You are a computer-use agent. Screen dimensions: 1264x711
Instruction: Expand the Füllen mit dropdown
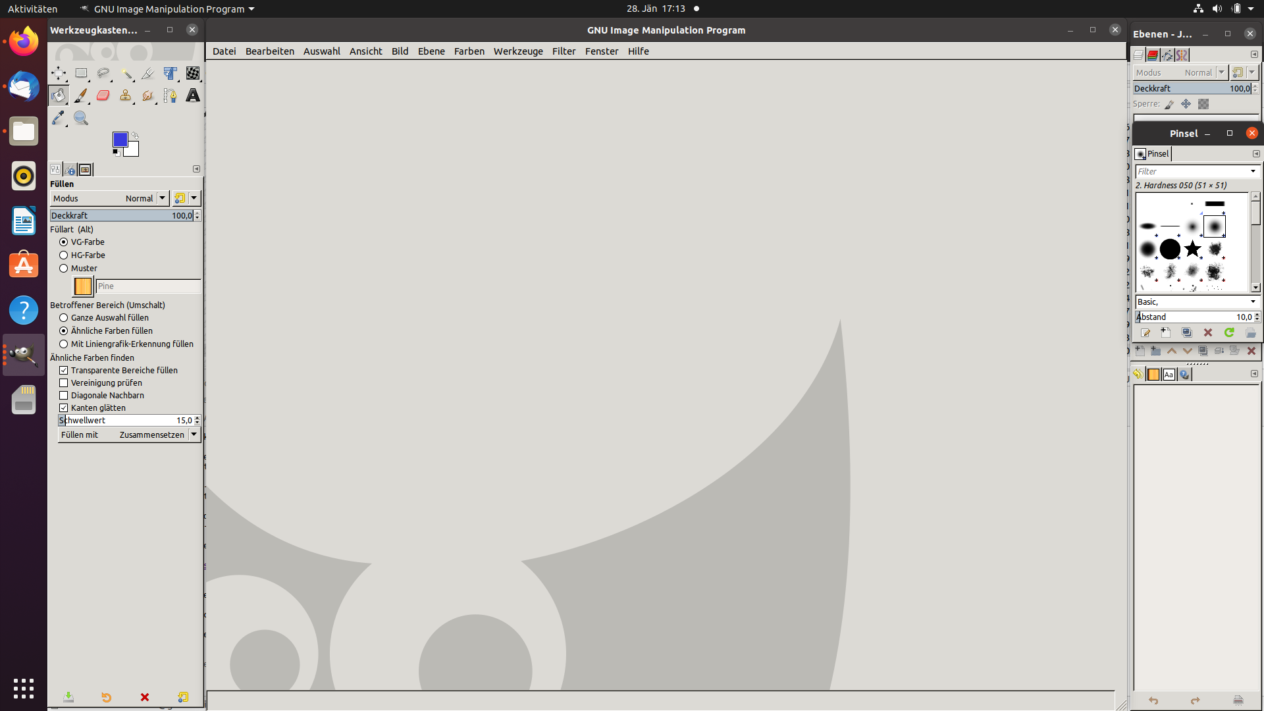click(194, 434)
